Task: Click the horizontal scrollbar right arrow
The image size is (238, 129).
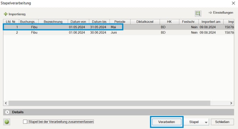Action: pyautogui.click(x=231, y=103)
